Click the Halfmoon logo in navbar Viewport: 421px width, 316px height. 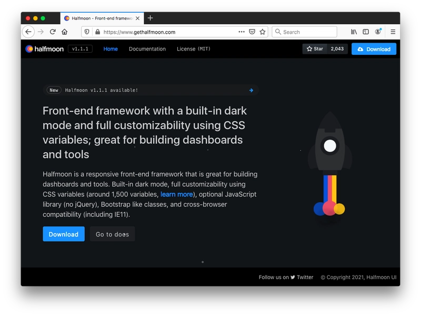[x=45, y=49]
